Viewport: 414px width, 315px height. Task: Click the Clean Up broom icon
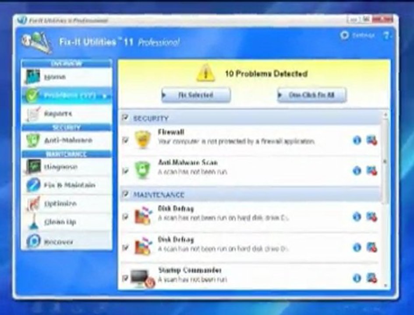pyautogui.click(x=34, y=222)
